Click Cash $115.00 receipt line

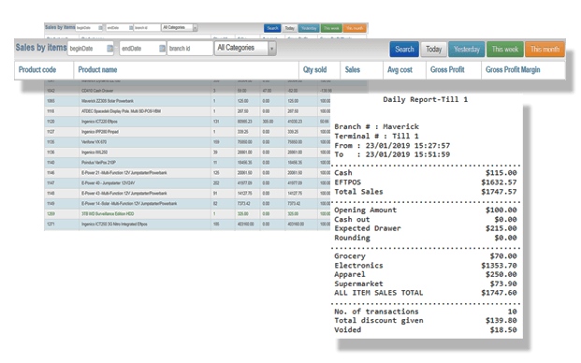[x=426, y=173]
